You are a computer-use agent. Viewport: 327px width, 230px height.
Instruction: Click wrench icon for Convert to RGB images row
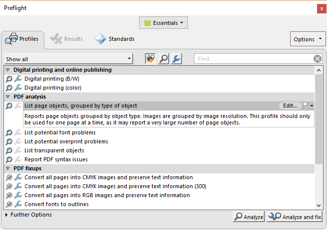coord(18,195)
